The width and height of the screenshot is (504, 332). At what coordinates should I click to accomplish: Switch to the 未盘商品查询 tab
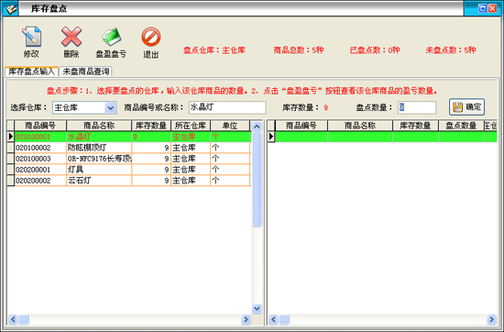point(85,72)
